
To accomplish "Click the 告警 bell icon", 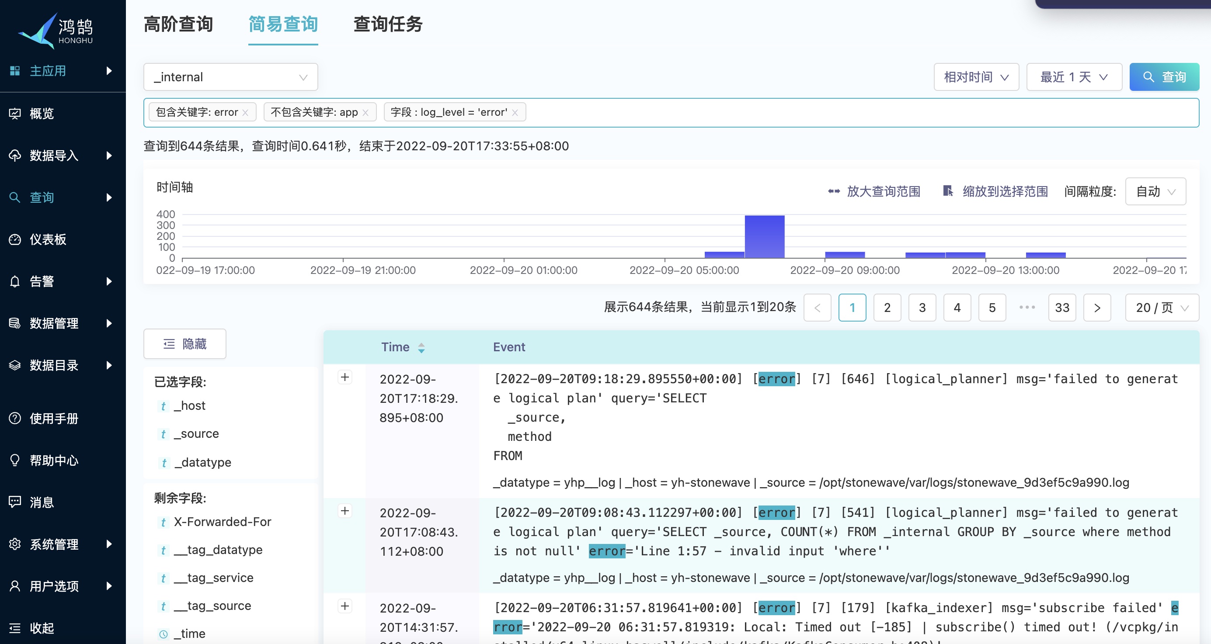I will click(x=14, y=281).
